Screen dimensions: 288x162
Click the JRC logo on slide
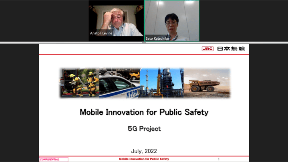(x=207, y=49)
